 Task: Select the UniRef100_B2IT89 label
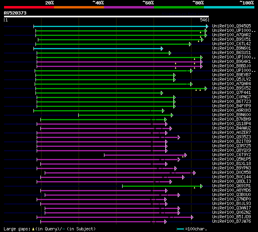click(231, 142)
